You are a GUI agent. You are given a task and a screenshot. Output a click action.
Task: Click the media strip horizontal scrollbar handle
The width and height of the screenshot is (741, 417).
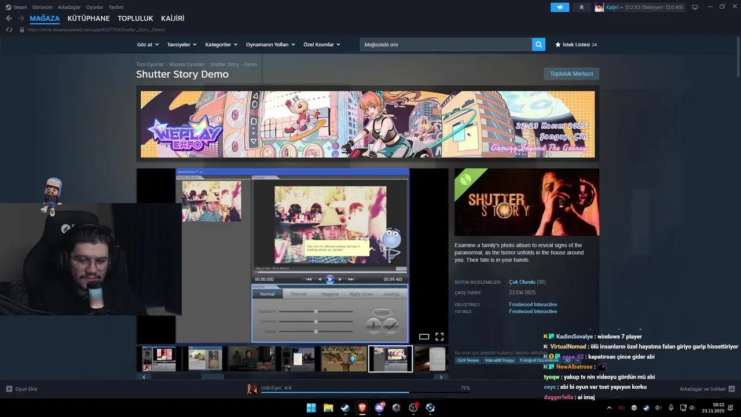pyautogui.click(x=212, y=376)
